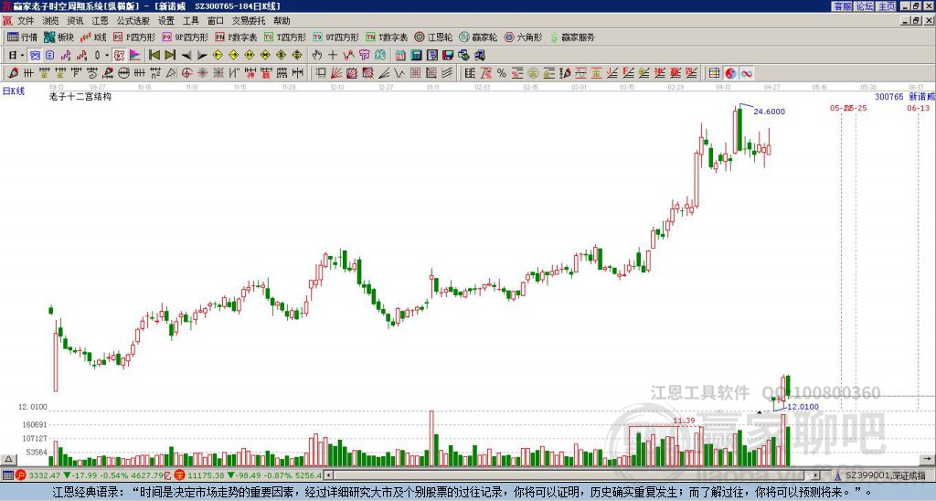
Task: Open 行情 quotes view
Action: point(23,37)
